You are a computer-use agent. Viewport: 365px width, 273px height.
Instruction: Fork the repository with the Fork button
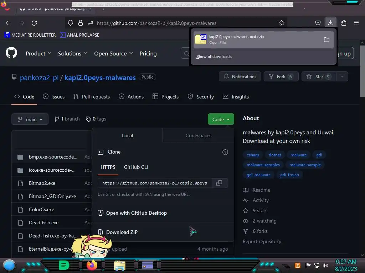click(281, 77)
